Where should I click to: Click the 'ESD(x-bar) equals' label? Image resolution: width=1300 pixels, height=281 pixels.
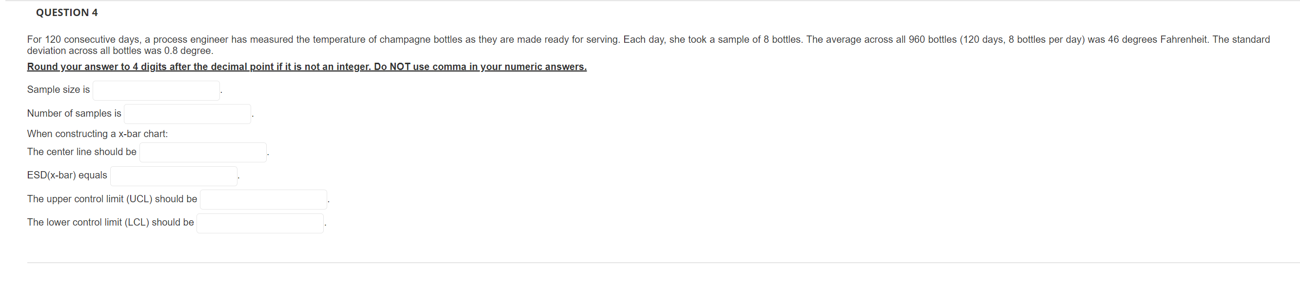(67, 175)
